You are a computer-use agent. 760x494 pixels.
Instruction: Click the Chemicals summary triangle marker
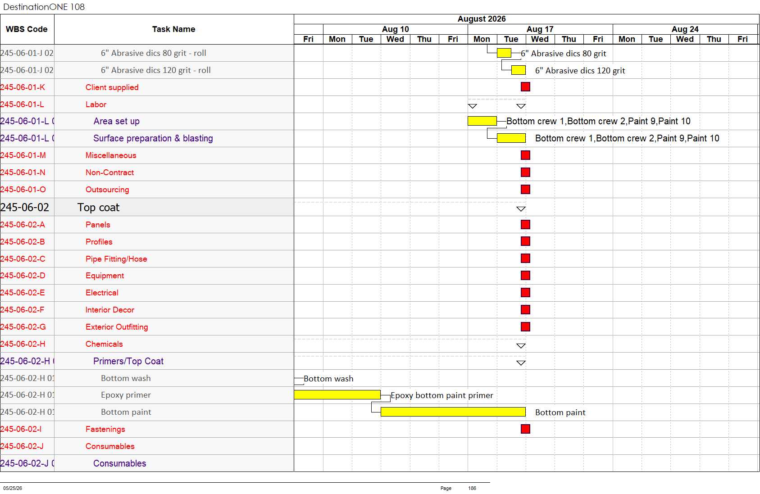coord(521,346)
